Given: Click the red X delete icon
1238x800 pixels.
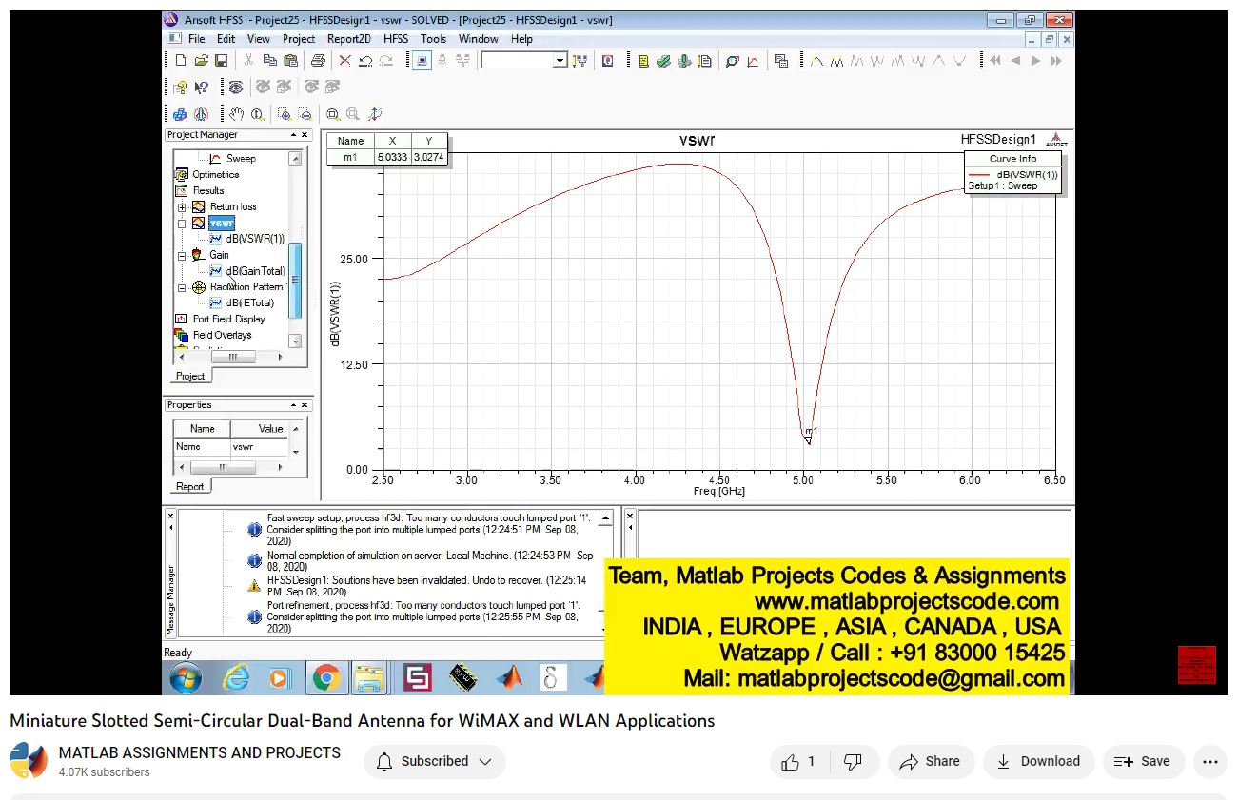Looking at the screenshot, I should point(344,61).
